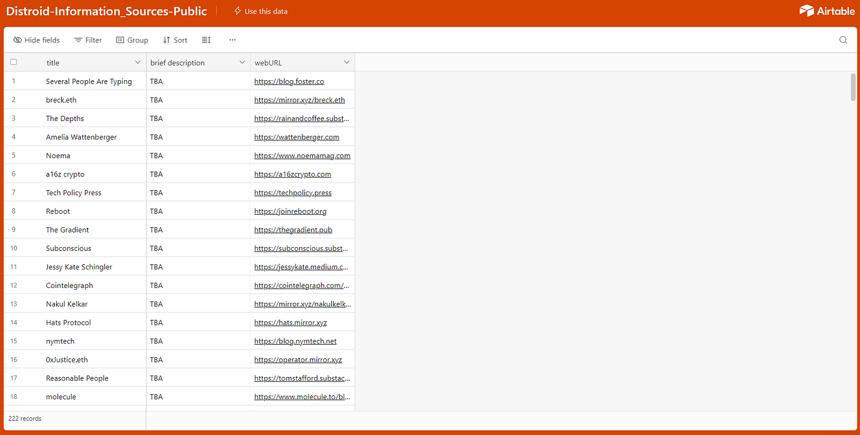Select the Amelia Wattenberger cell
The height and width of the screenshot is (435, 860).
(x=82, y=137)
